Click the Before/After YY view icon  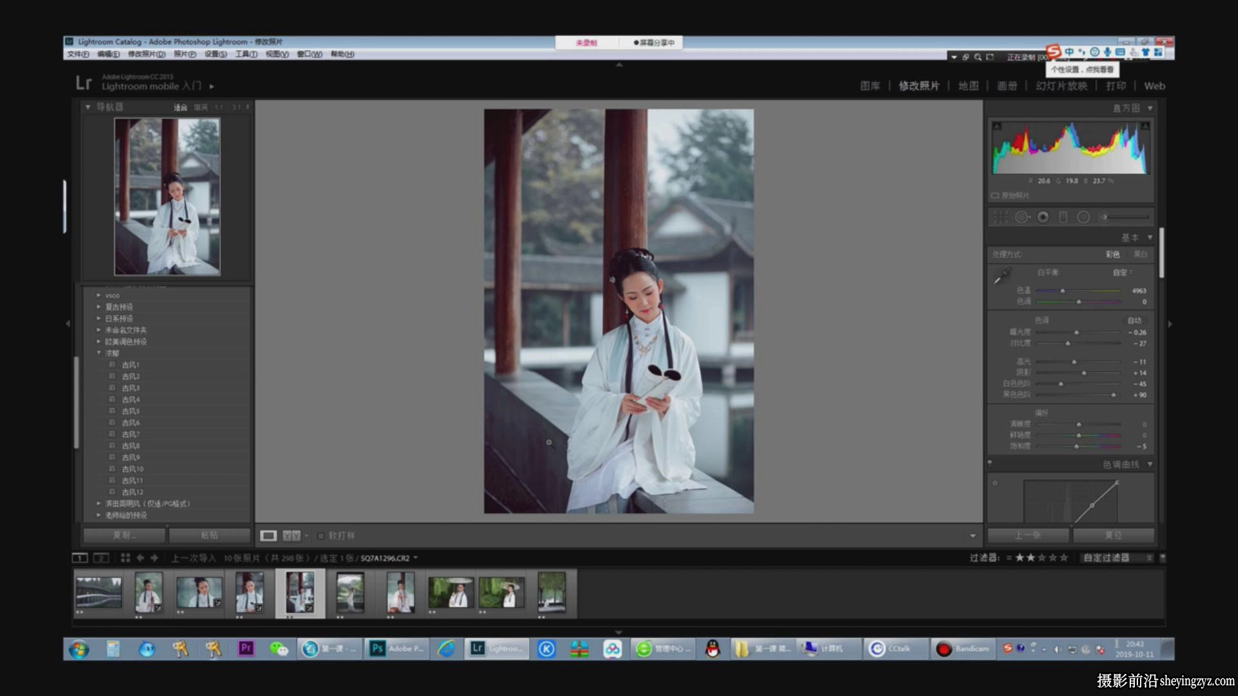click(291, 536)
